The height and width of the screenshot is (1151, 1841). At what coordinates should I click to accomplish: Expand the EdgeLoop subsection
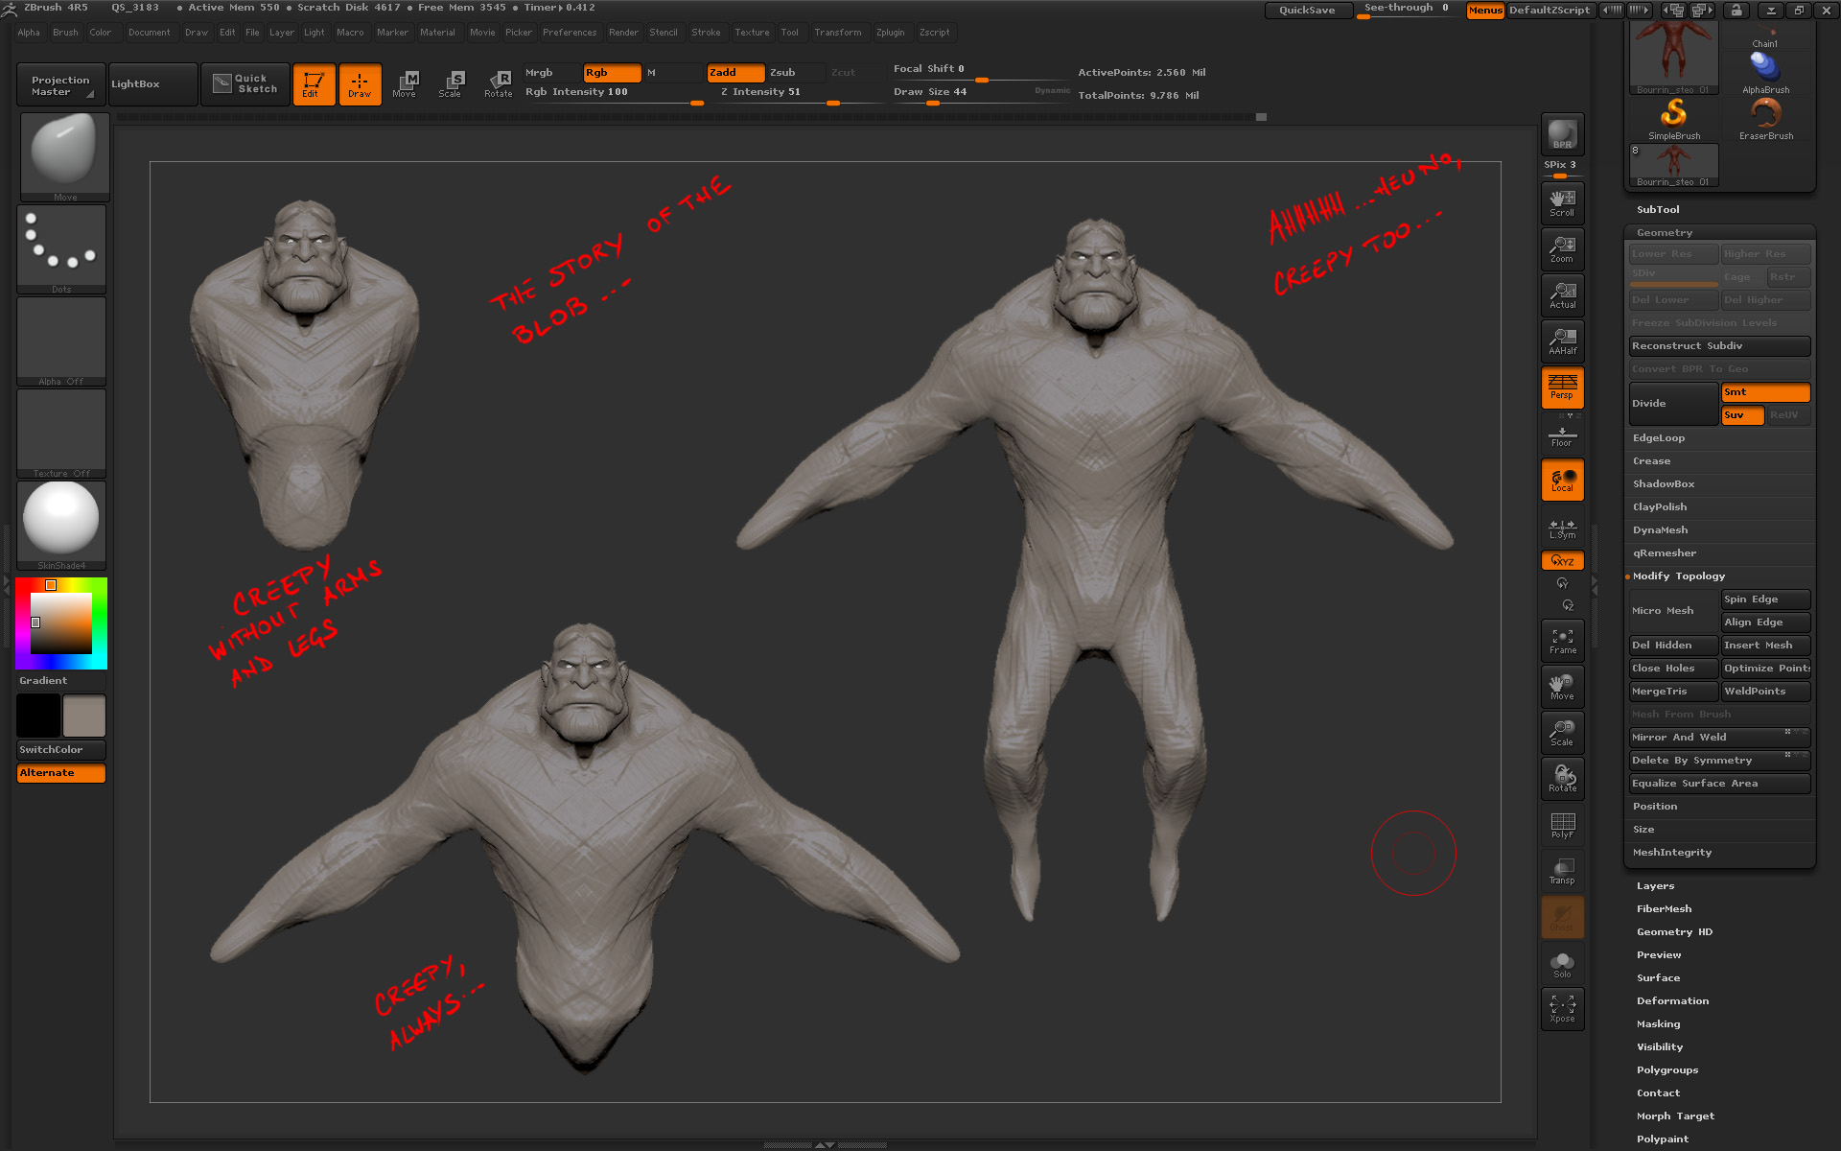1659,438
